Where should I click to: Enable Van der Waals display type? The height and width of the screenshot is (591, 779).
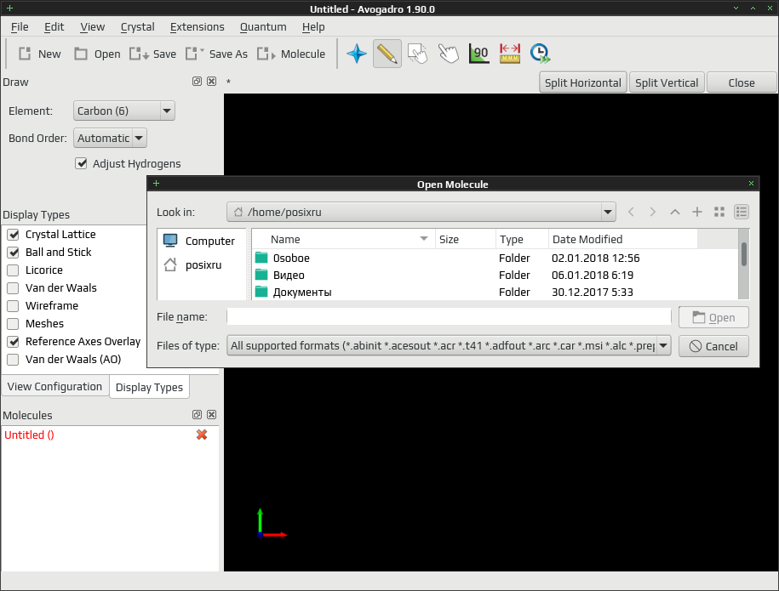[x=14, y=288]
